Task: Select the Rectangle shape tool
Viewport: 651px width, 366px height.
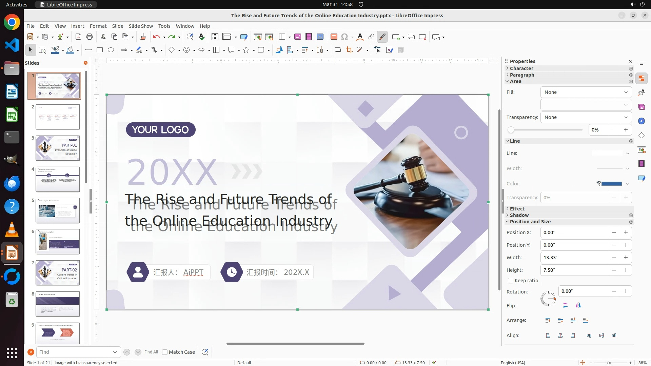Action: [x=100, y=50]
